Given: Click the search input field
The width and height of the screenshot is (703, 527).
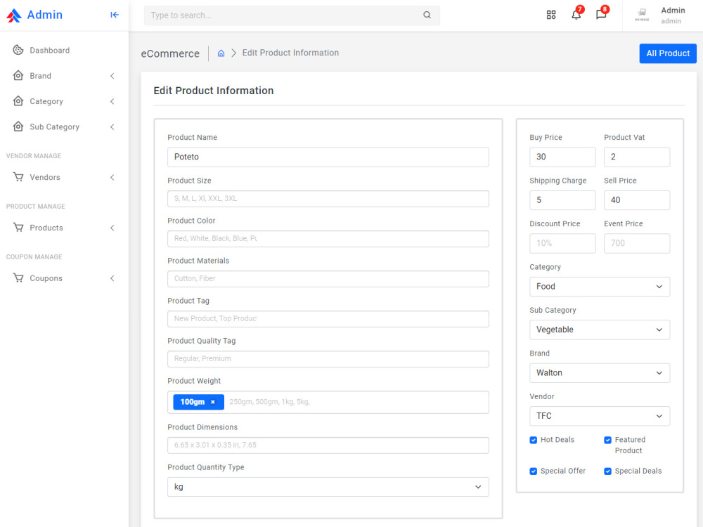Looking at the screenshot, I should [x=292, y=15].
